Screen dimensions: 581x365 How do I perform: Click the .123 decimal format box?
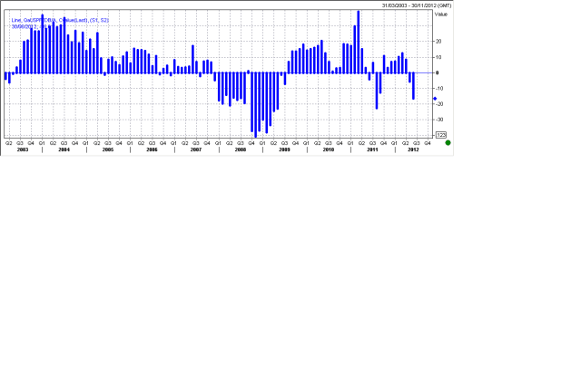[x=441, y=135]
